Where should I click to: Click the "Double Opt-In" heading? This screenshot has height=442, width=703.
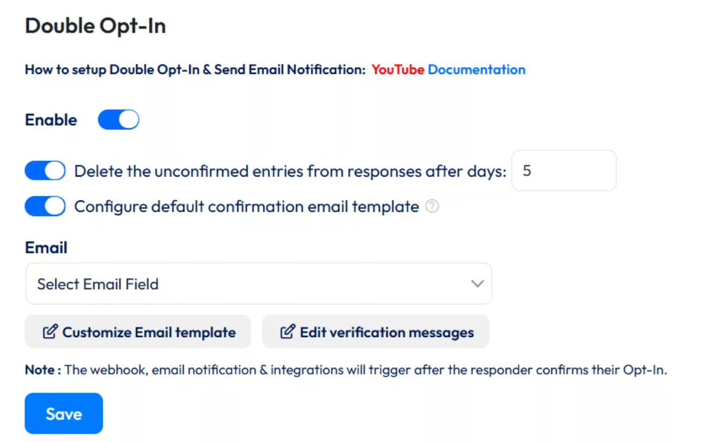pyautogui.click(x=95, y=26)
